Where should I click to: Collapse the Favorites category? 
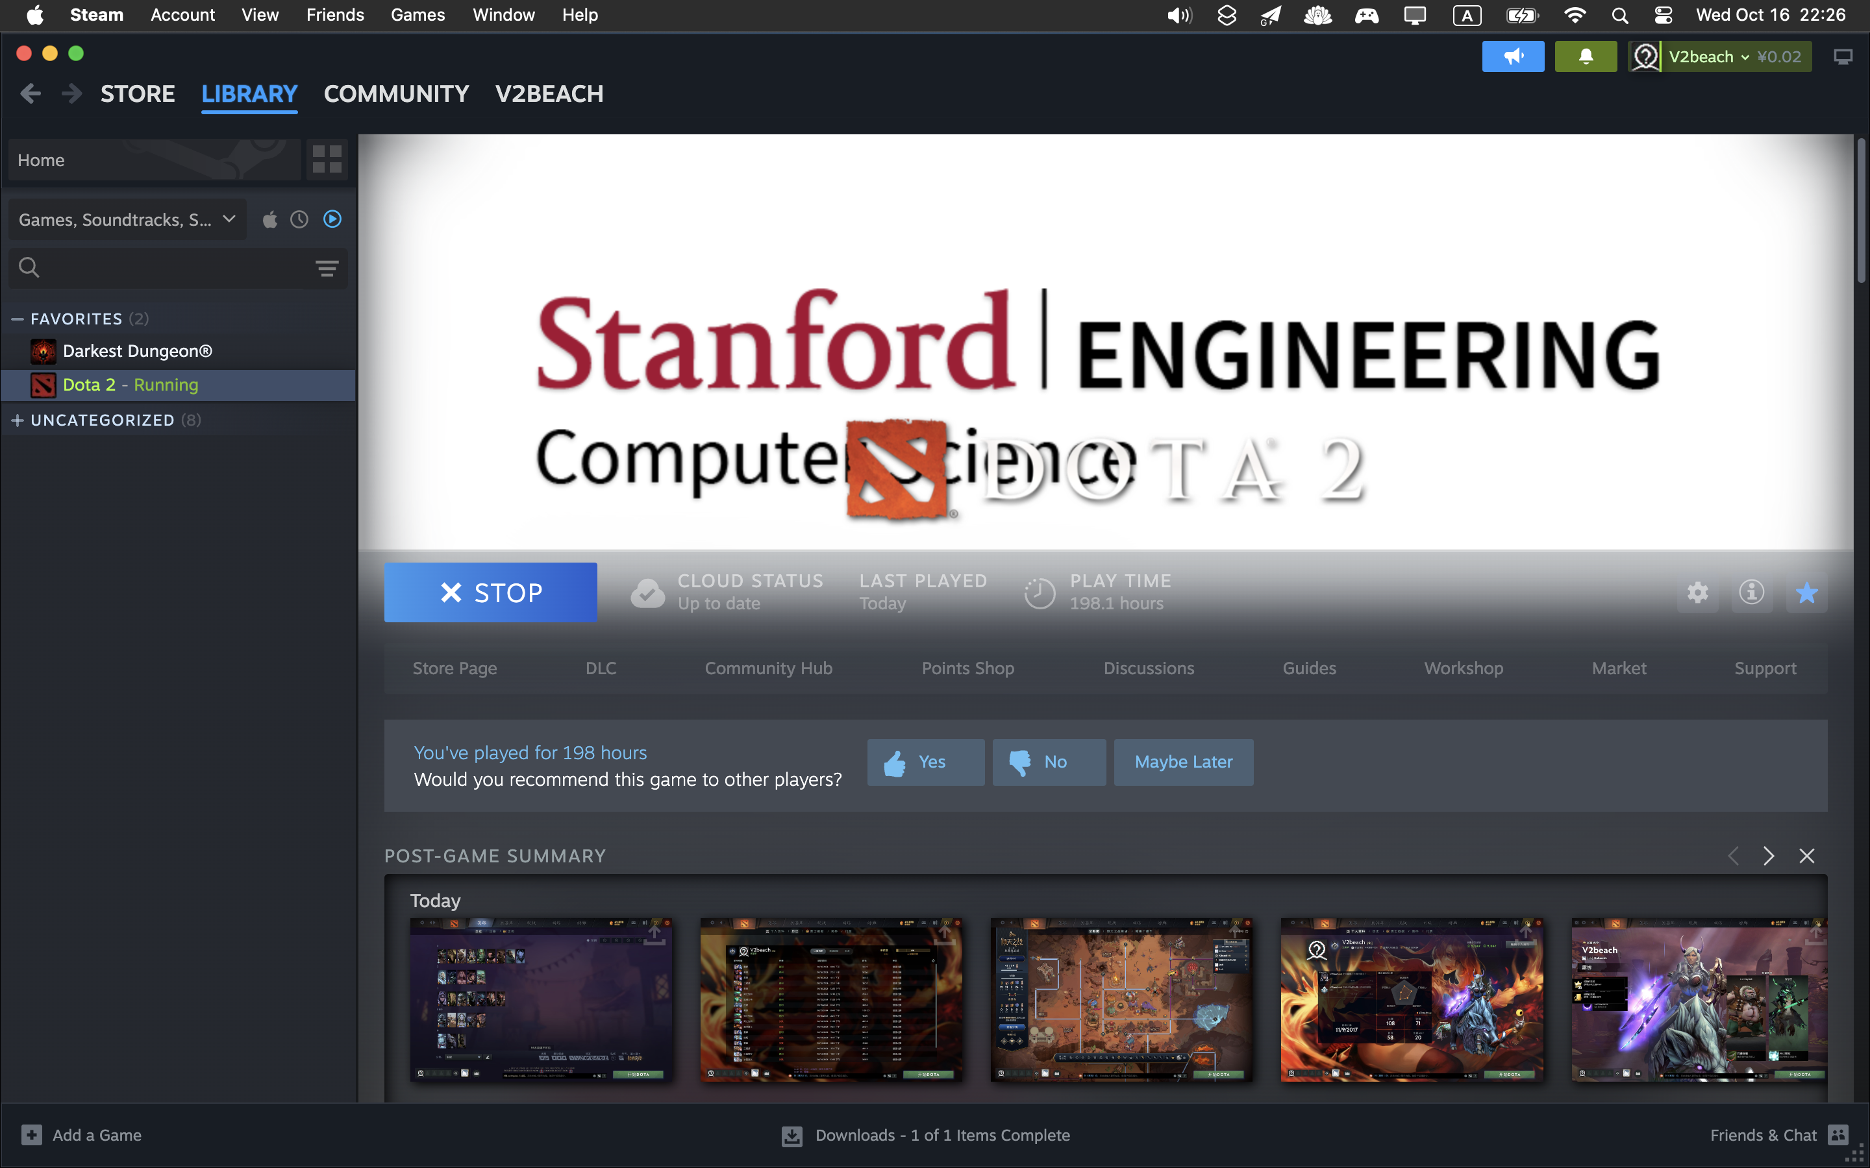pos(18,319)
